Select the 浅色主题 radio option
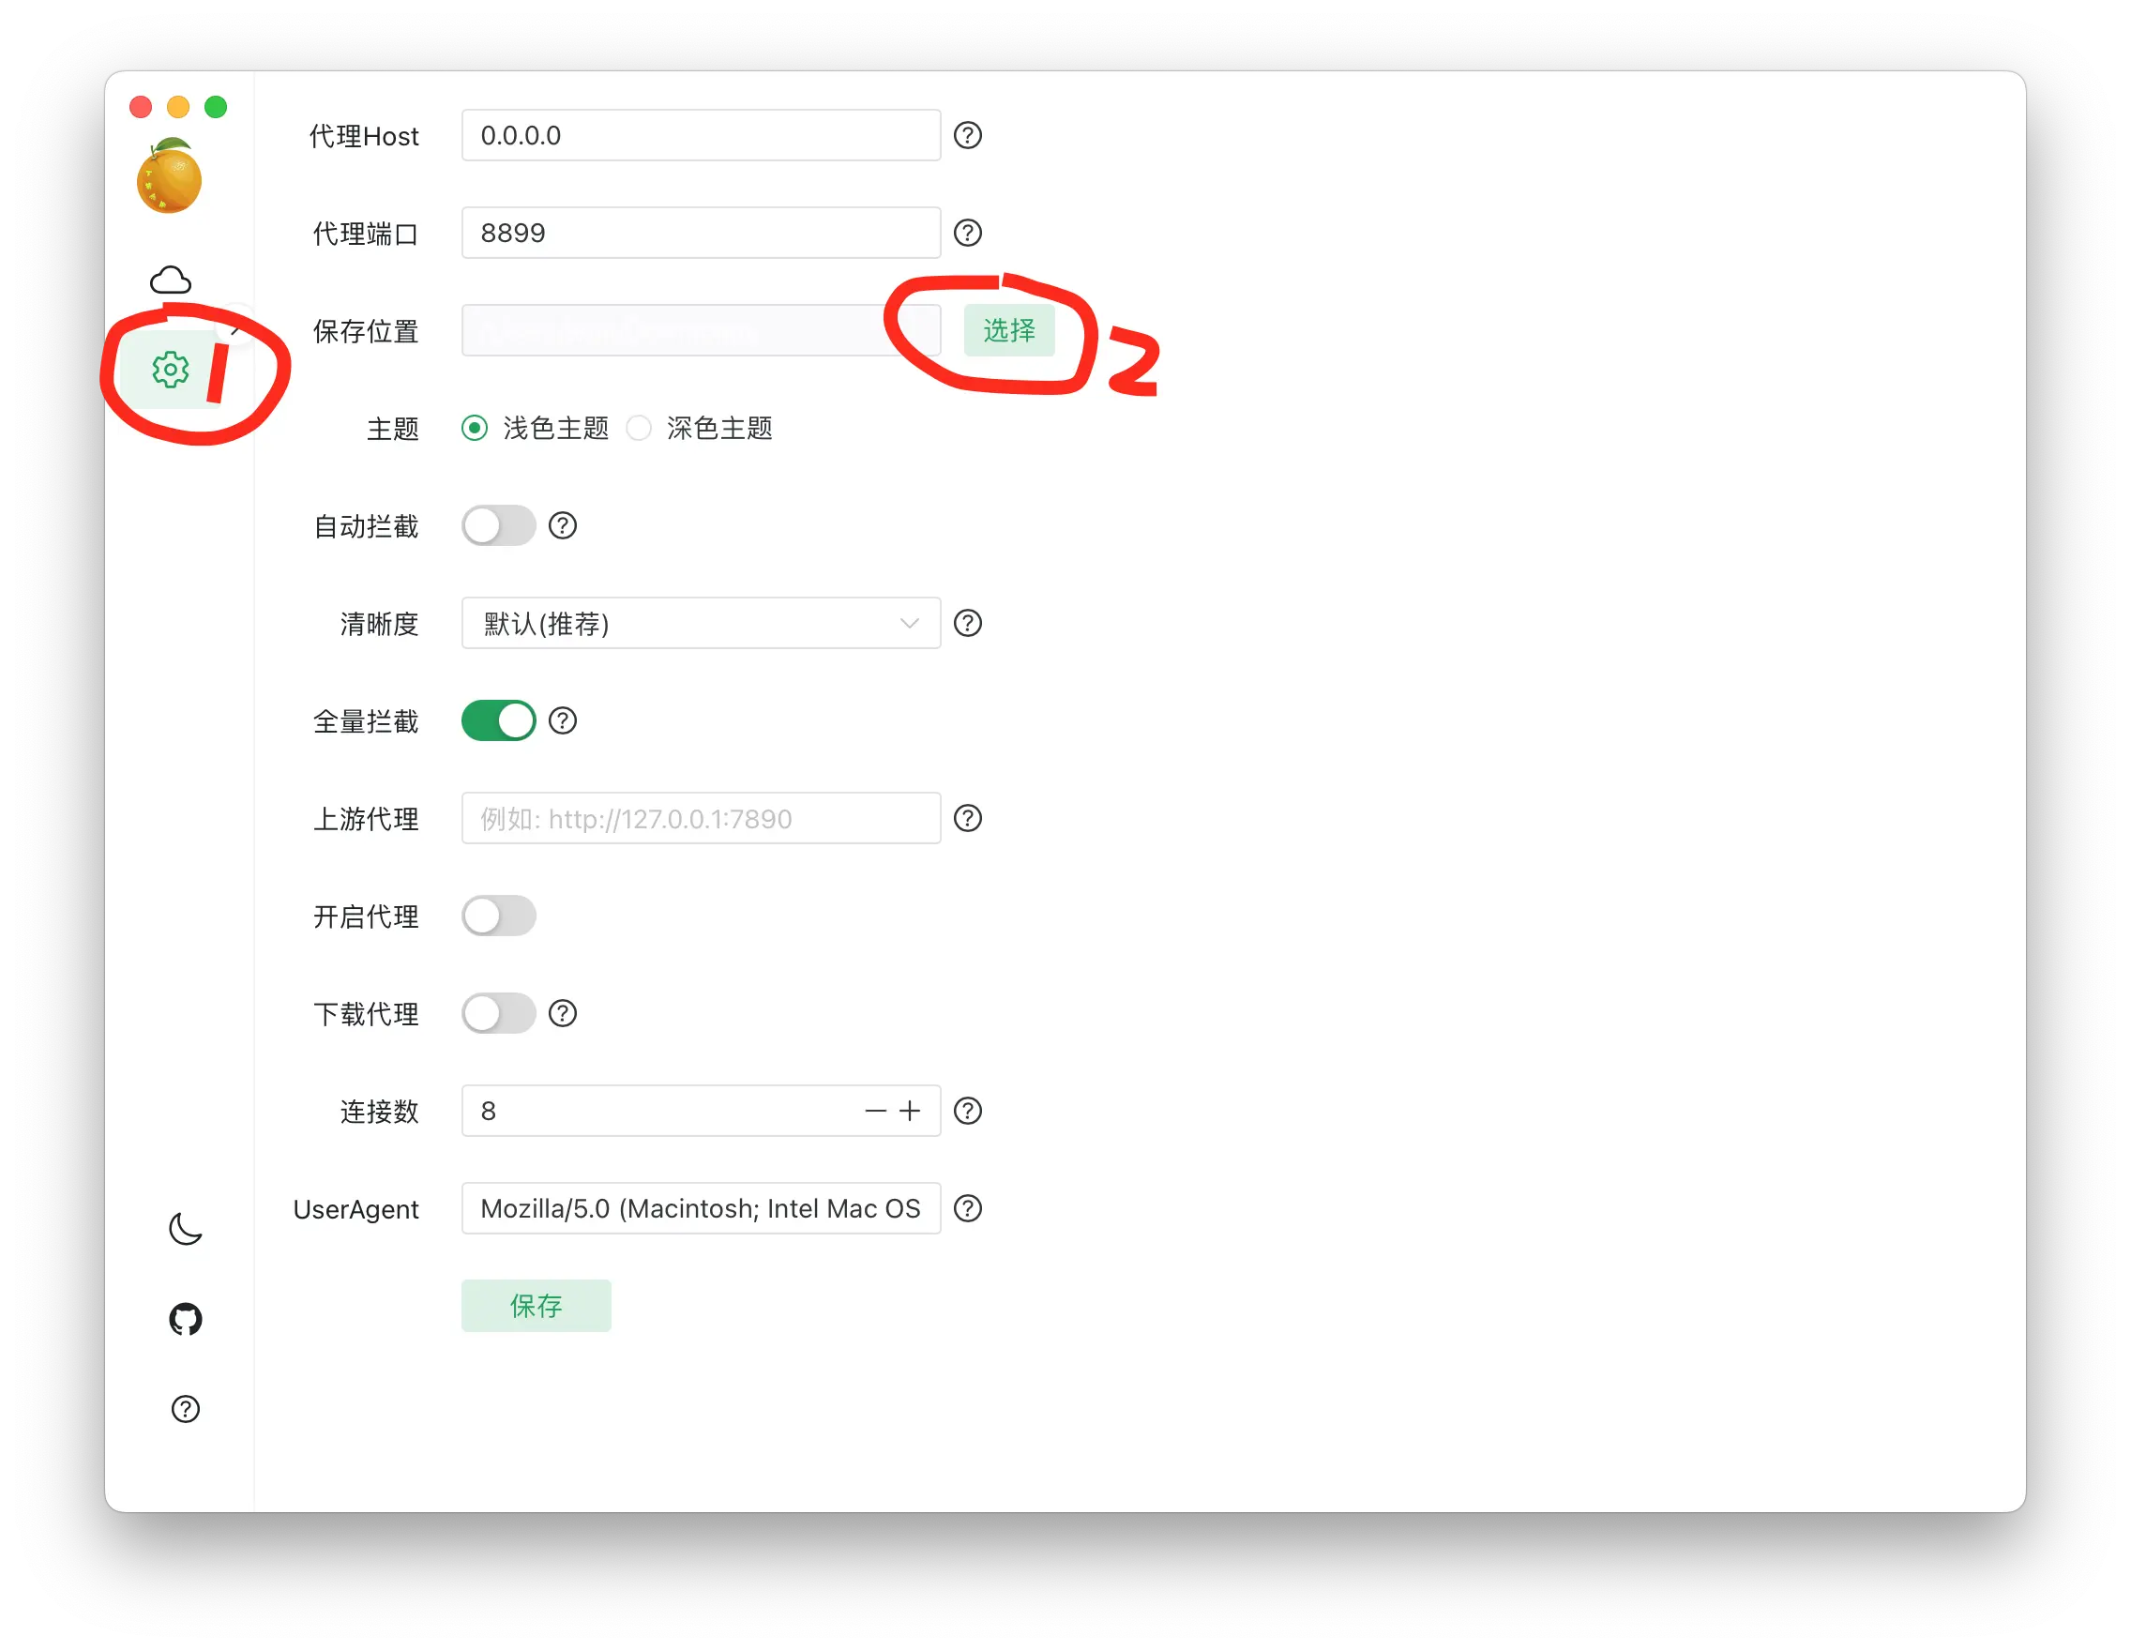This screenshot has height=1651, width=2131. pyautogui.click(x=475, y=428)
